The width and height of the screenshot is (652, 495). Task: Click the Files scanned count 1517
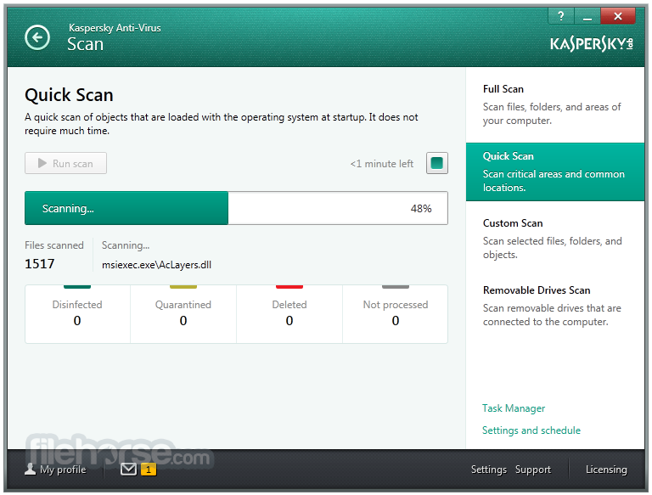click(x=40, y=264)
